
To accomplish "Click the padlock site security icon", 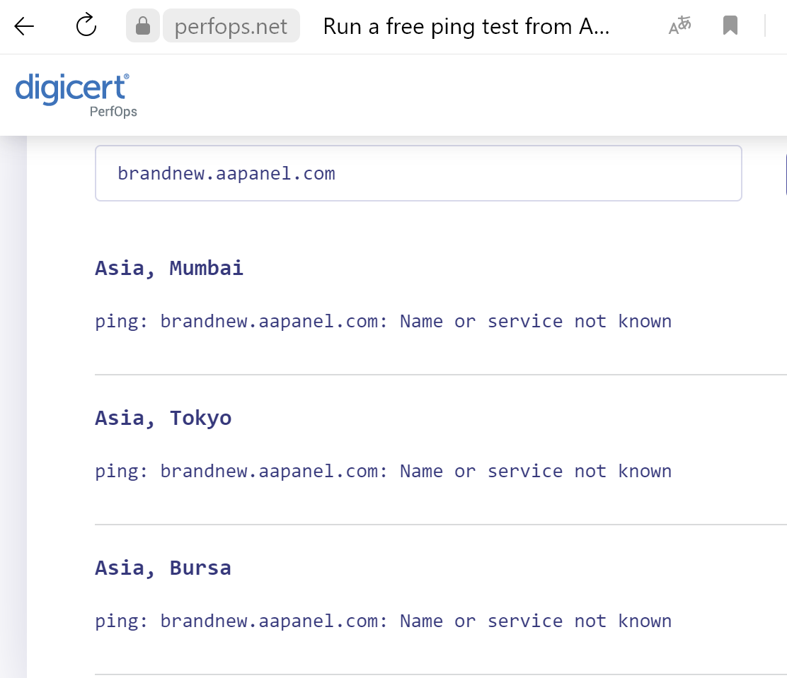I will (143, 27).
